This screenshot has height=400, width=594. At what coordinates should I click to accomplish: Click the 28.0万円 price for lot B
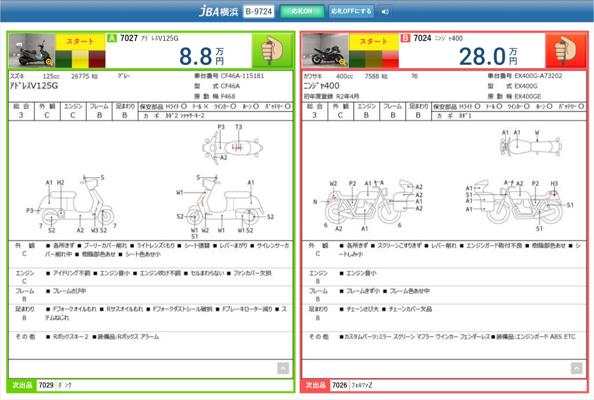(x=488, y=56)
